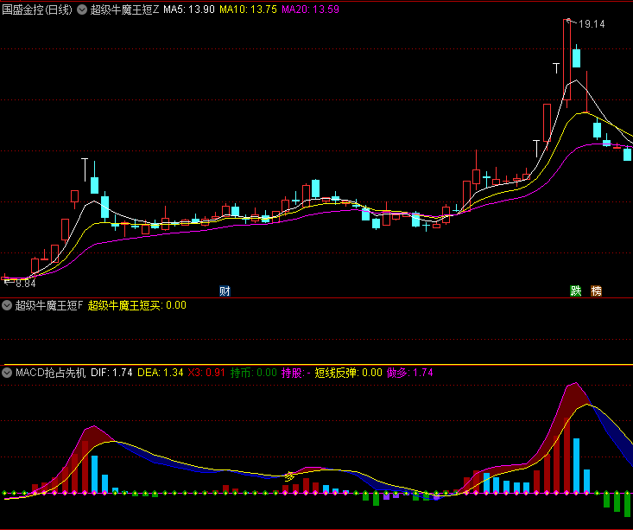Expand the 超级牛魔王短F indicator panel menu
The width and height of the screenshot is (633, 530).
(x=7, y=305)
